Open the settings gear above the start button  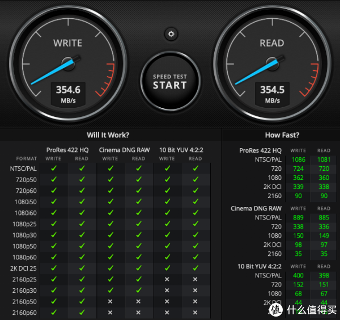tap(171, 34)
